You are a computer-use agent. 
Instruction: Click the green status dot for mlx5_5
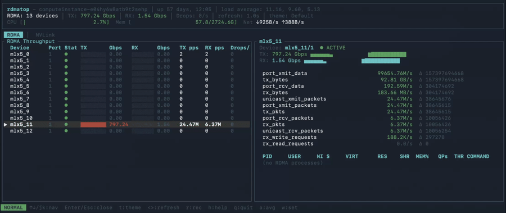(66, 86)
